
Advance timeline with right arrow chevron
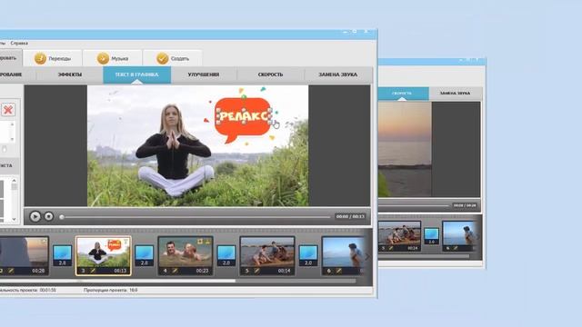tap(367, 256)
